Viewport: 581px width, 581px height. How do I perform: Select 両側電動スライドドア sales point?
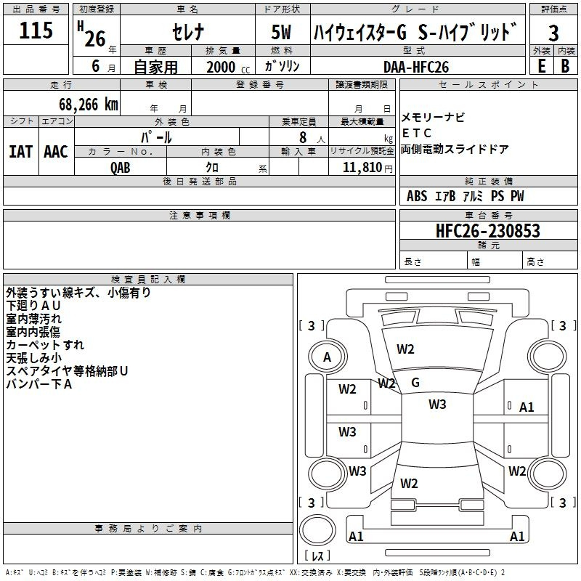pyautogui.click(x=455, y=150)
